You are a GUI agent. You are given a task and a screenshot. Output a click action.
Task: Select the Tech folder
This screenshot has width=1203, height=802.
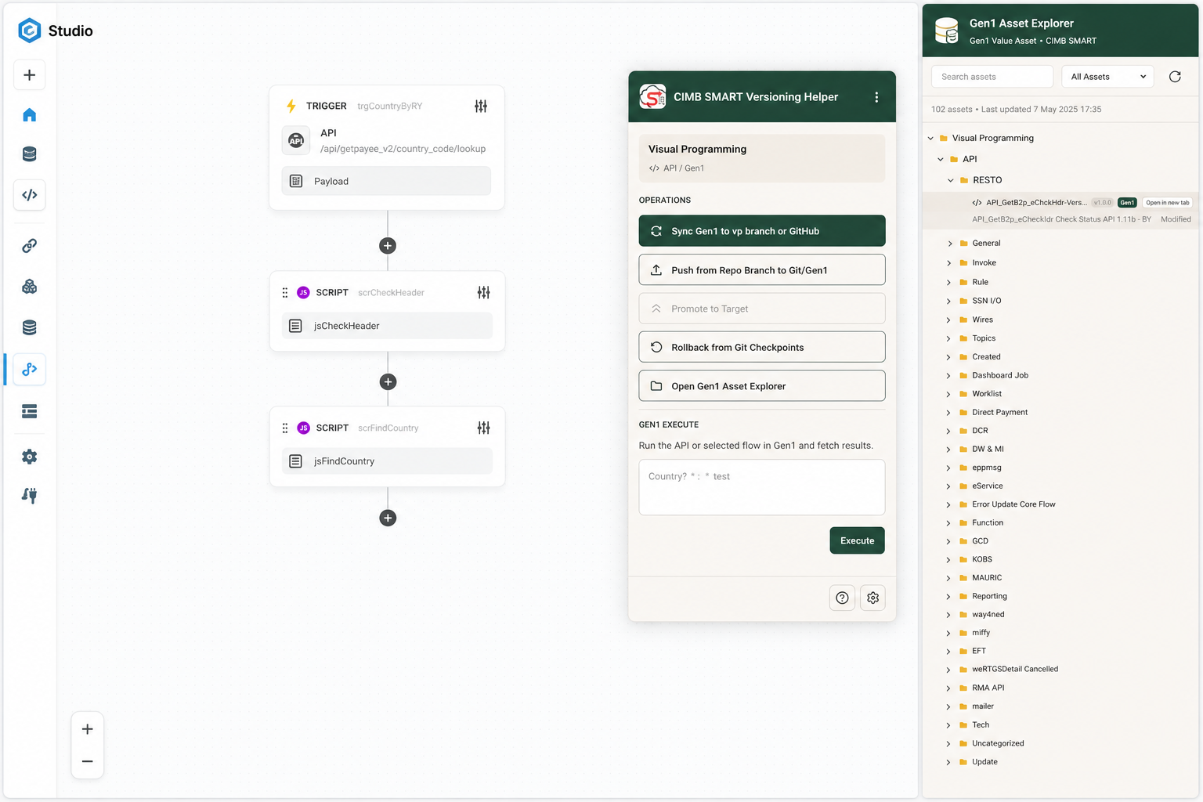(x=980, y=725)
